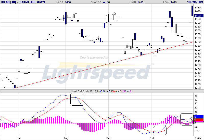Image resolution: width=204 pixels, height=140 pixels.
Task: Click the -10 MACD axis label
Action: point(196,131)
